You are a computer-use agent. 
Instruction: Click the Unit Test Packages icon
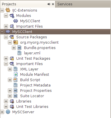point(12,59)
